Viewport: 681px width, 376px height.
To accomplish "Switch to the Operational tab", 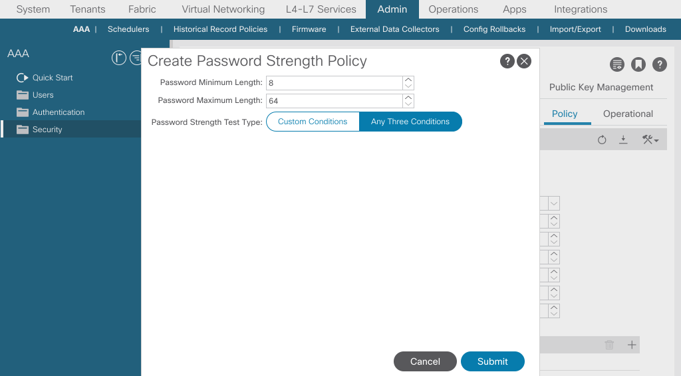I will click(x=628, y=114).
